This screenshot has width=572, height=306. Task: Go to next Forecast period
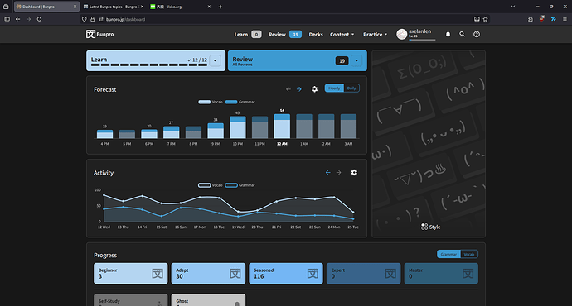pos(299,89)
